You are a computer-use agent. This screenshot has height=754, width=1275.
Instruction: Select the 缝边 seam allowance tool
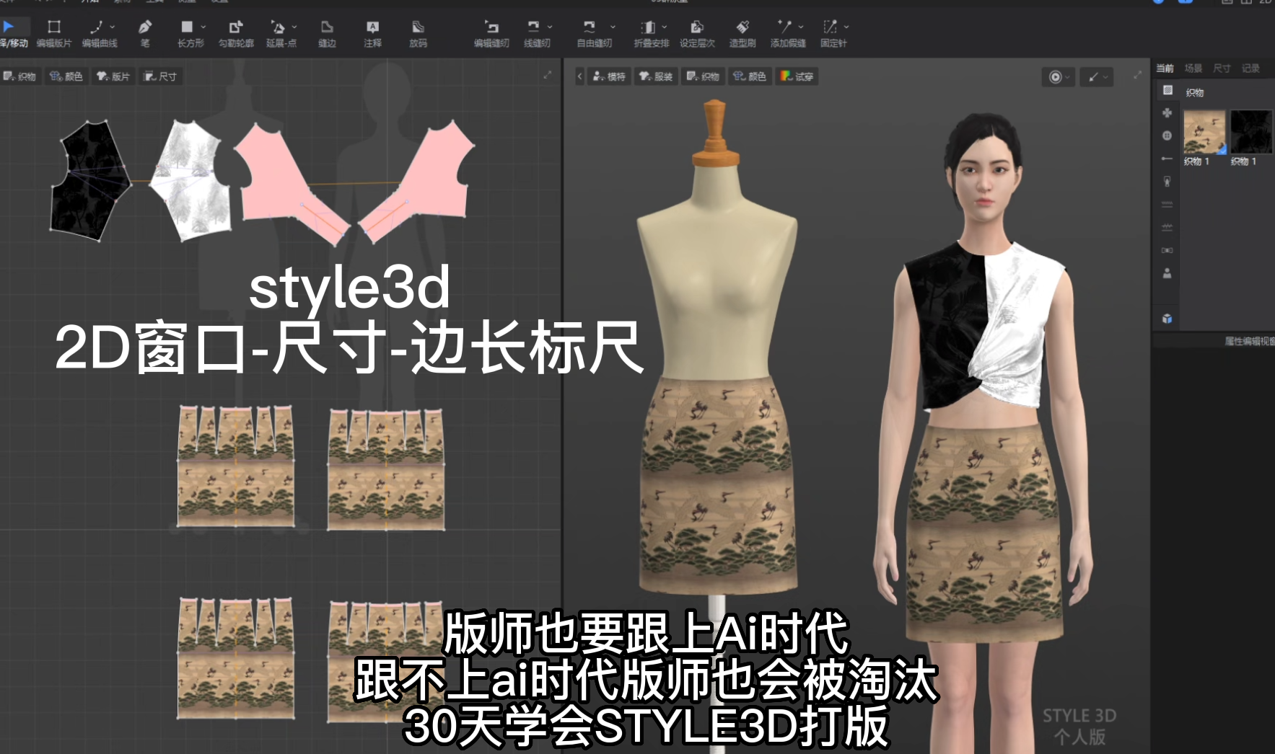[327, 33]
